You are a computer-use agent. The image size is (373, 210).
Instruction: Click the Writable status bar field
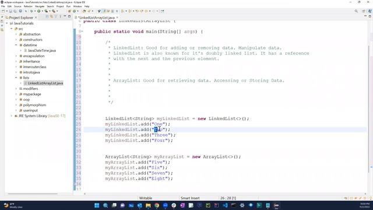(145, 198)
